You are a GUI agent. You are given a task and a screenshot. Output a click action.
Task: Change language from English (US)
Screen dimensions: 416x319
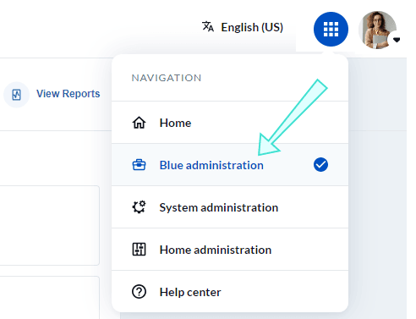252,27
